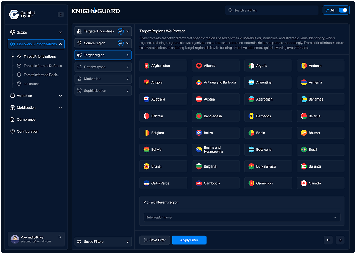Select Burkina Faso as target region

point(268,166)
